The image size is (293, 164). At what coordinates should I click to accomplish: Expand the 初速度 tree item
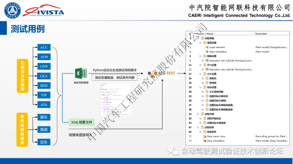(x=202, y=83)
